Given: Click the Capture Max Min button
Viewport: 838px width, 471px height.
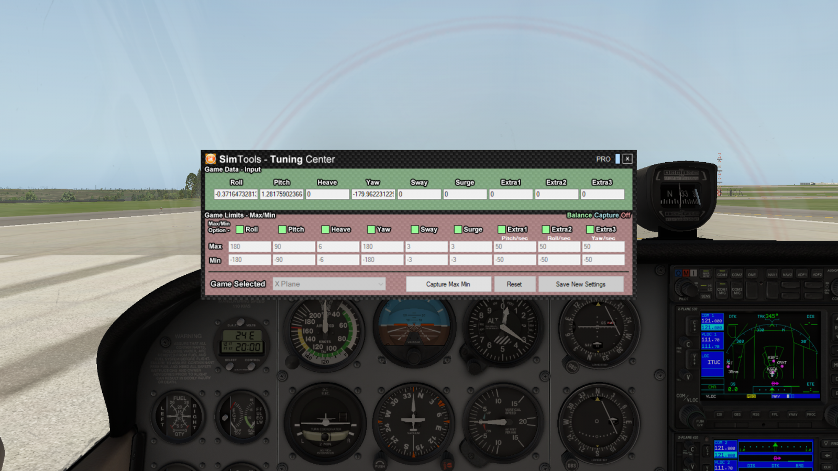Looking at the screenshot, I should (x=448, y=284).
